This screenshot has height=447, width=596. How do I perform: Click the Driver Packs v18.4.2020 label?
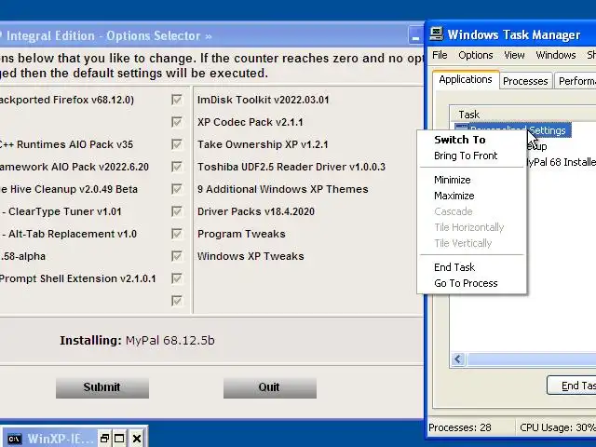pyautogui.click(x=256, y=211)
